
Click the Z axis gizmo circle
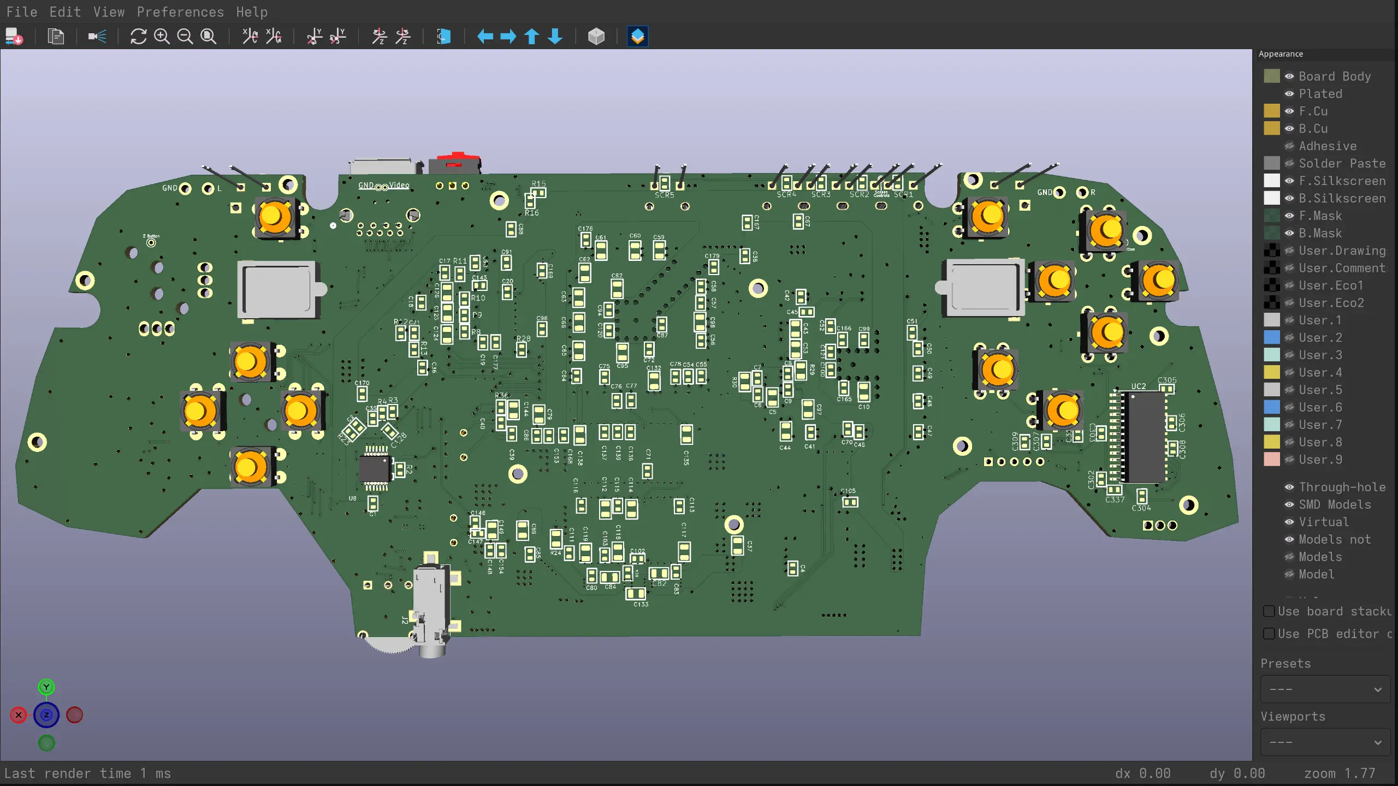(x=46, y=715)
